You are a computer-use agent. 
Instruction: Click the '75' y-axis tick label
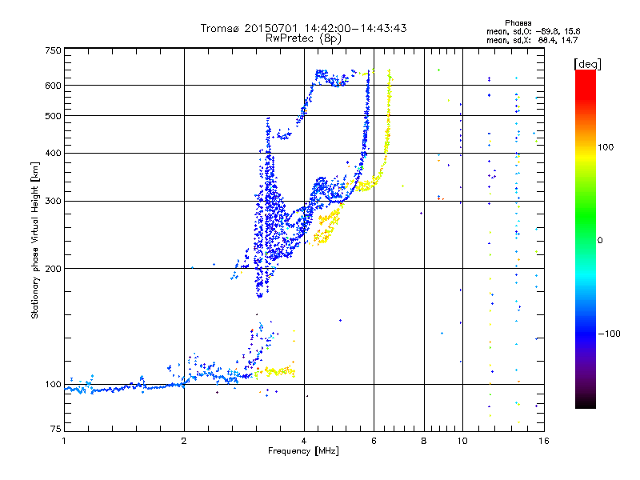[56, 429]
